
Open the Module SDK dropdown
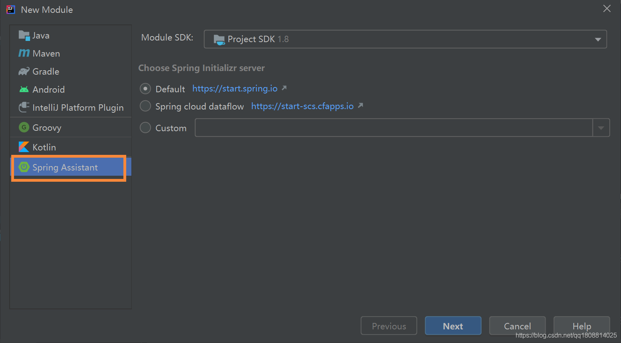pos(597,39)
